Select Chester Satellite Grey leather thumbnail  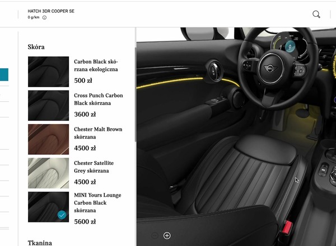[x=48, y=173]
